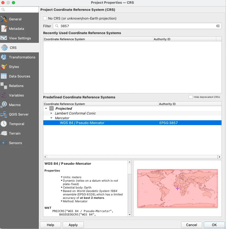
Task: Open the Styles tab
Action: coord(19,67)
